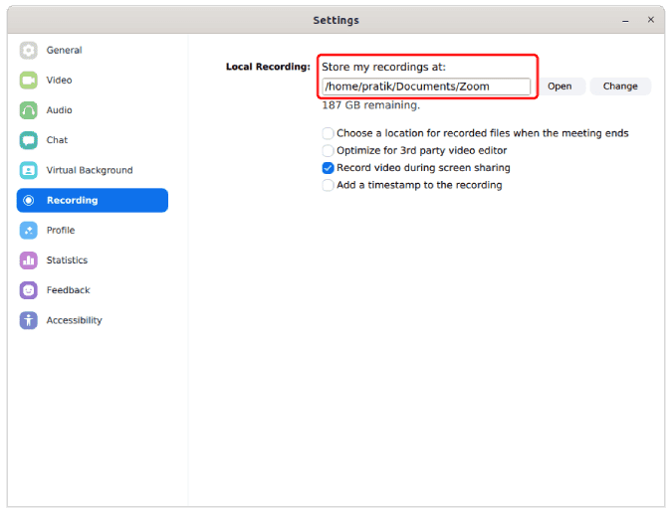This screenshot has width=672, height=514.
Task: Click the General gear icon
Action: click(29, 51)
